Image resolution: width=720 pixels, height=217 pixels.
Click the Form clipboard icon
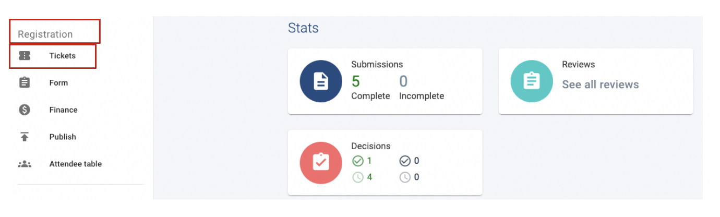point(25,83)
